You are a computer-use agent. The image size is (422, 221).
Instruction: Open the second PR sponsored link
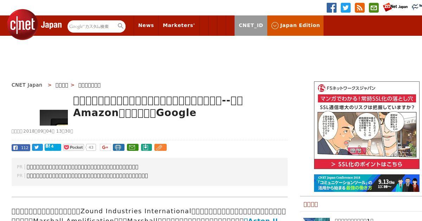click(87, 176)
